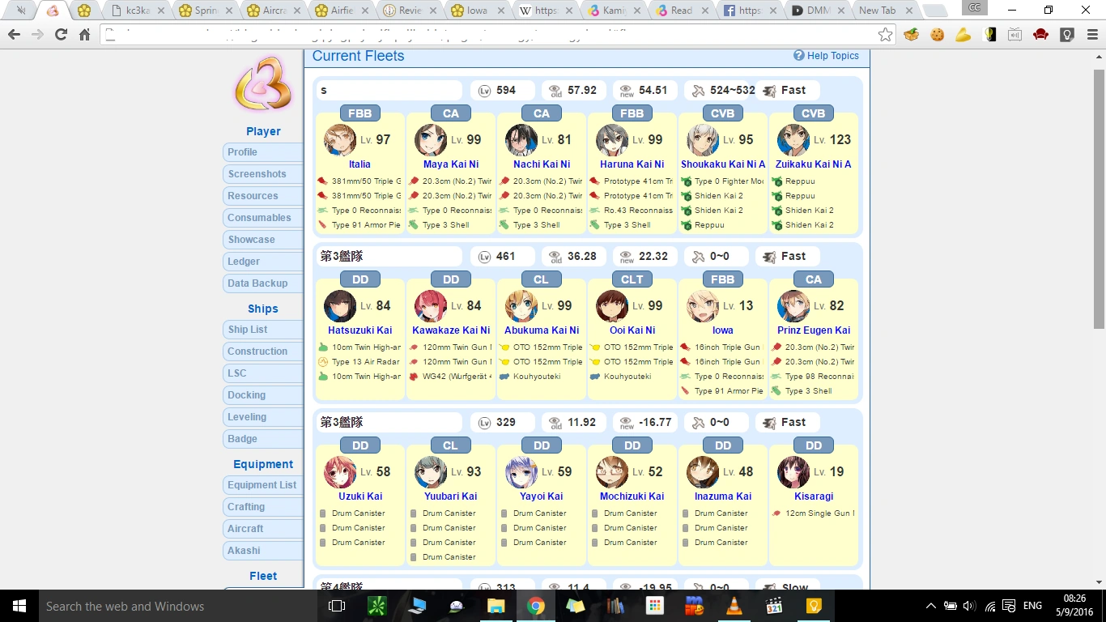Click the Nachi Kai Ni portrait
This screenshot has width=1106, height=622.
pyautogui.click(x=521, y=140)
